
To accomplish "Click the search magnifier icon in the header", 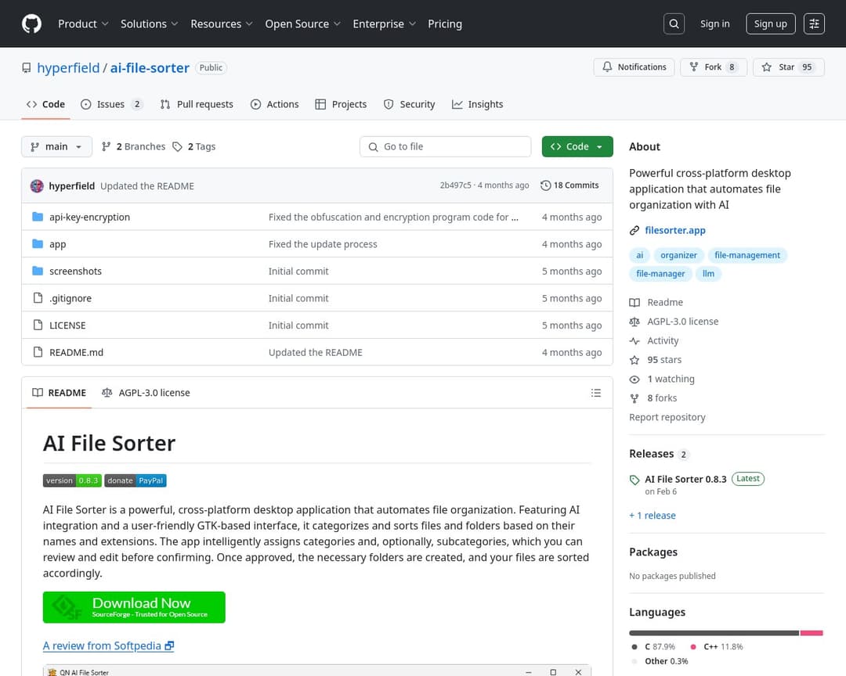I will (674, 23).
